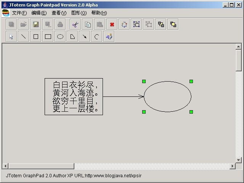Image resolution: width=244 pixels, height=183 pixels.
Task: Maximize the JTotem Graph Paintpad window
Action: coord(231,5)
